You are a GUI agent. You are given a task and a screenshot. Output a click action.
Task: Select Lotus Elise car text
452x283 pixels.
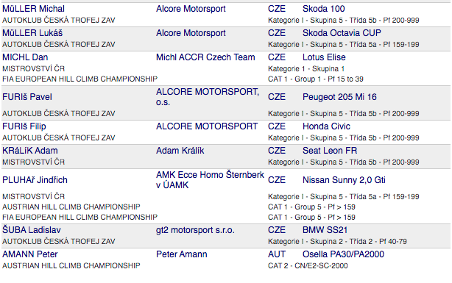click(x=324, y=57)
